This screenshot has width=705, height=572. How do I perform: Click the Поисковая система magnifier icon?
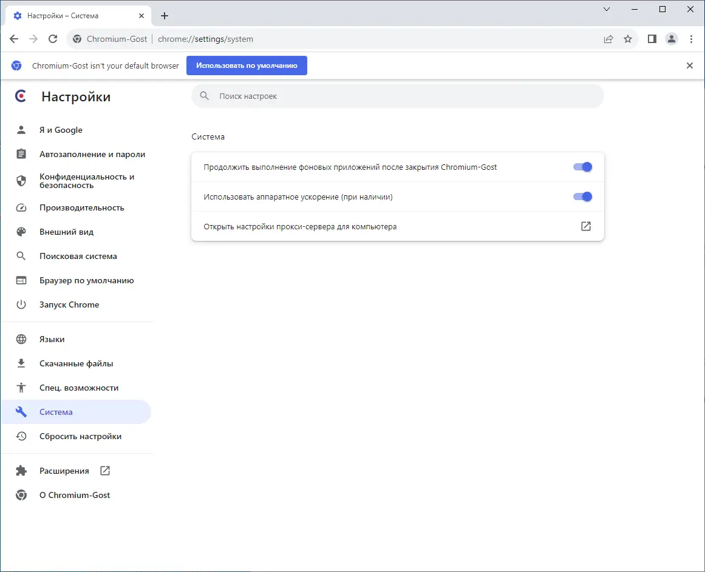[x=21, y=256]
